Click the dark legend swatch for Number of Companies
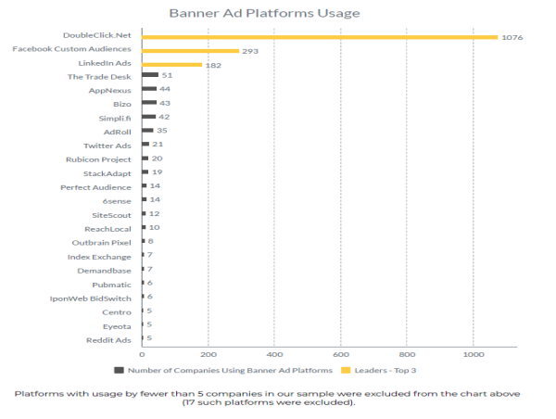This screenshot has height=419, width=556. [x=119, y=371]
